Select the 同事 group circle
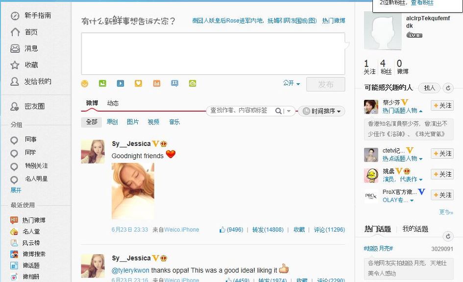 click(x=15, y=140)
